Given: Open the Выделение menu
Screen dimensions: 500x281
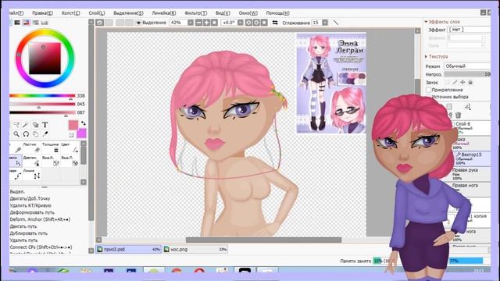Looking at the screenshot, I should pos(128,13).
